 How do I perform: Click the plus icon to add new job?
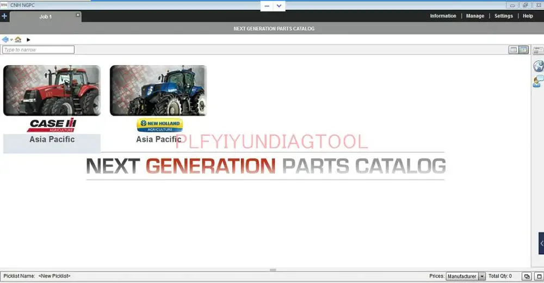click(x=4, y=16)
